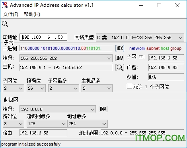Click the 超级网 group label
Image resolution: width=187 pixels, height=148 pixels.
pyautogui.click(x=11, y=100)
